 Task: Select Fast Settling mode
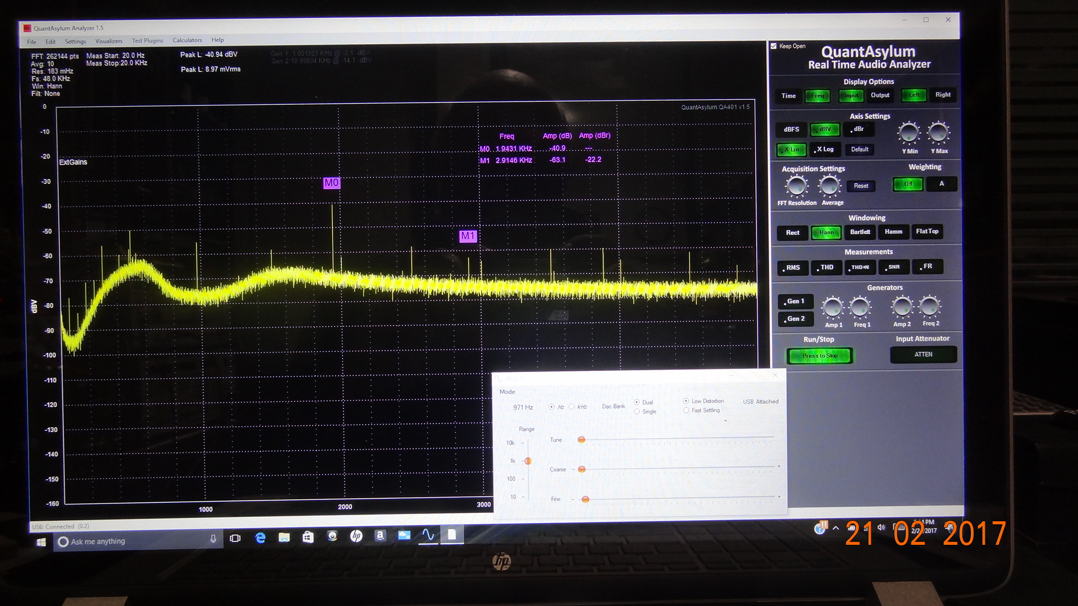686,410
